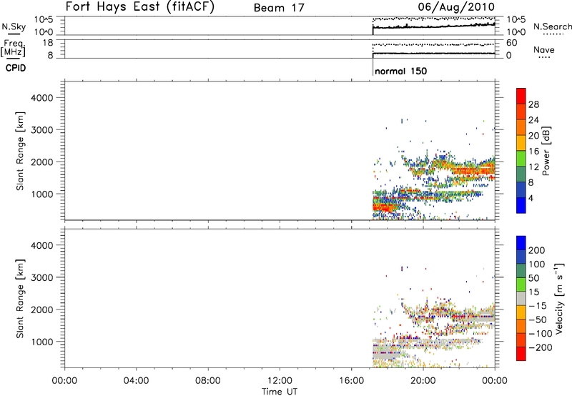Pick Velocity color bar segment between 15 and 50
The height and width of the screenshot is (396, 572).
(521, 284)
